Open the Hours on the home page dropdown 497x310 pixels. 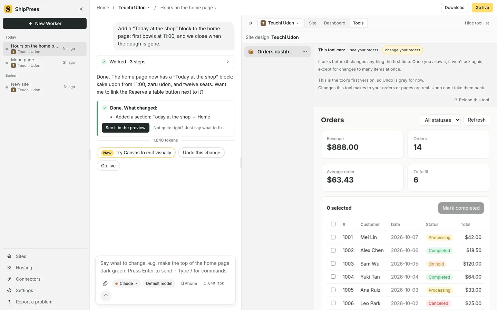coord(188,8)
